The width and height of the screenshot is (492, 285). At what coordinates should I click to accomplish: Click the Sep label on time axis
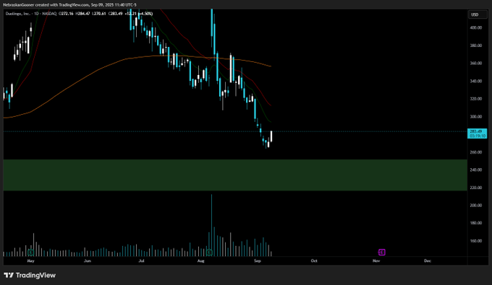tap(258, 260)
